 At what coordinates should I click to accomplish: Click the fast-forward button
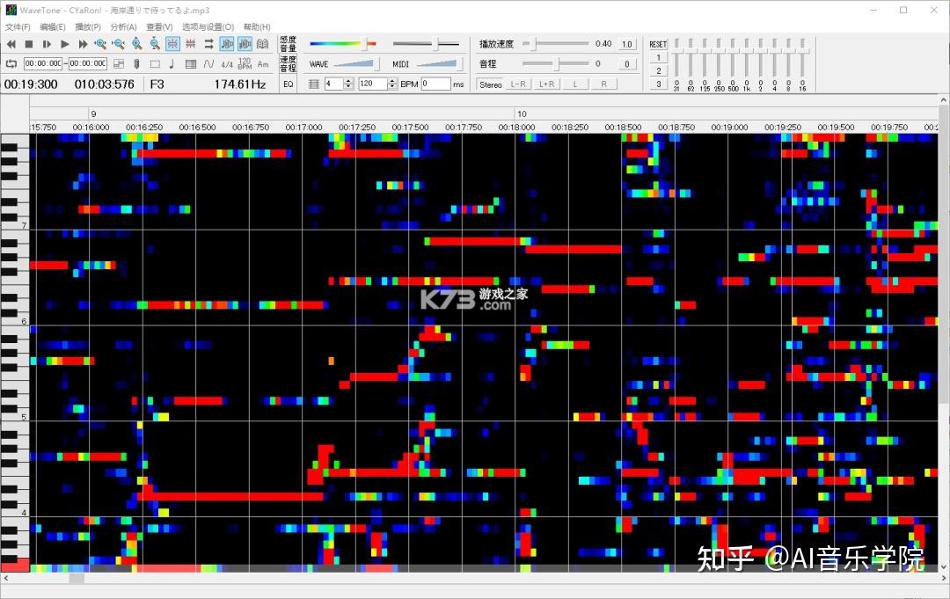[83, 44]
